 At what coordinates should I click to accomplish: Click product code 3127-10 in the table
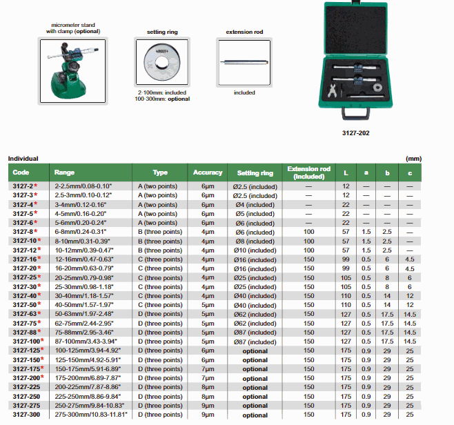[x=24, y=241]
